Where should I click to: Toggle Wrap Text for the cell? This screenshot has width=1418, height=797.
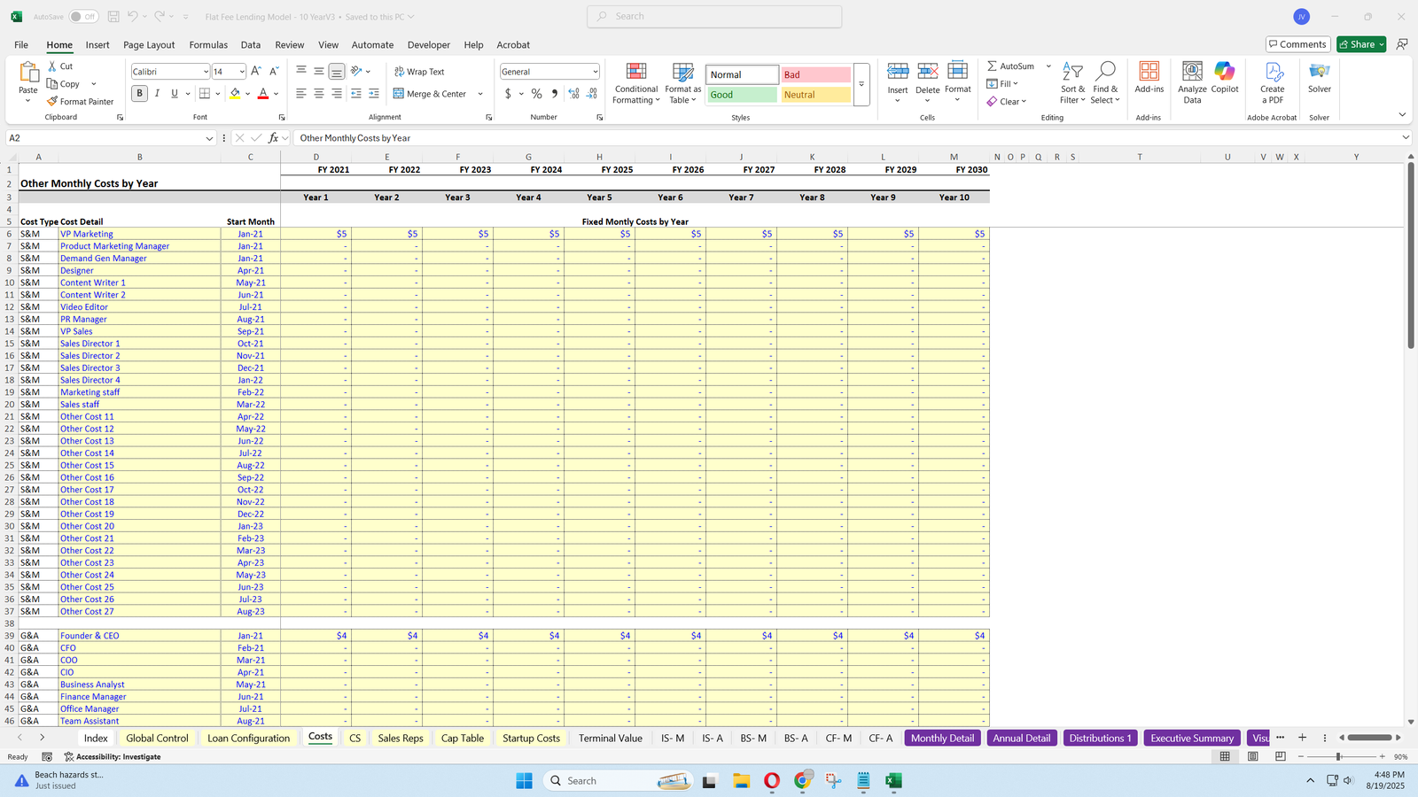[419, 72]
